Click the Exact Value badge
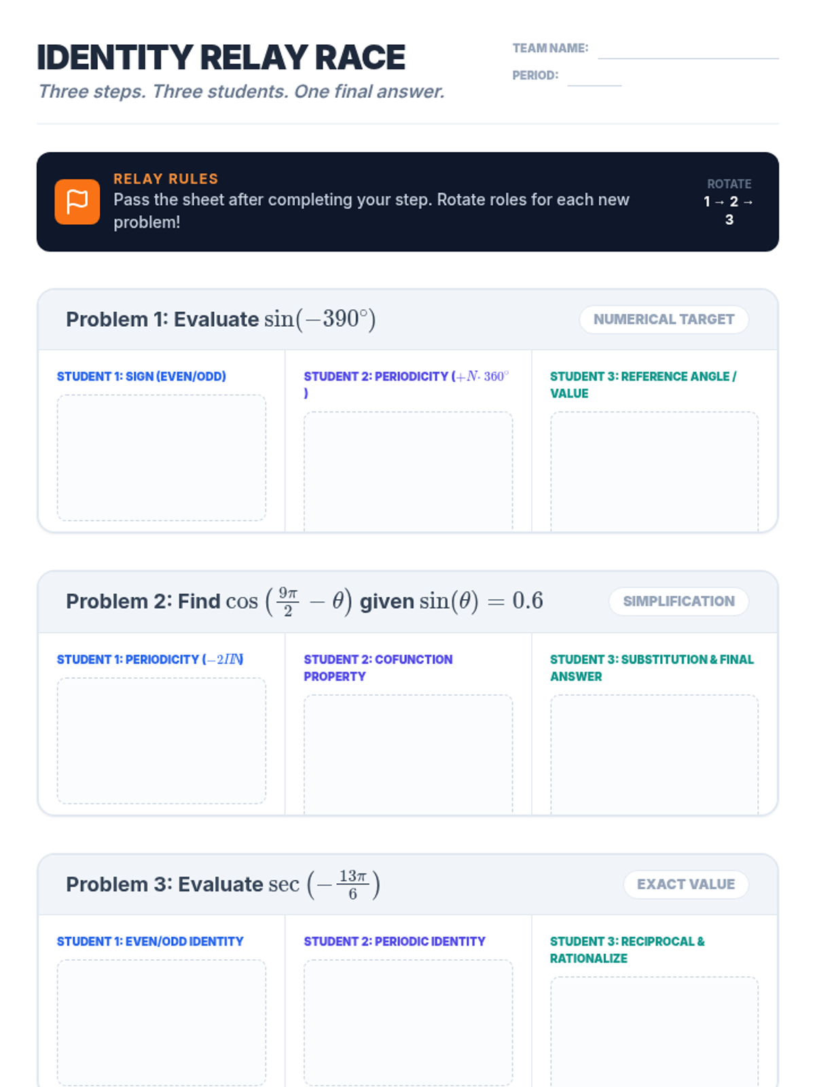The image size is (815, 1087). 685,884
